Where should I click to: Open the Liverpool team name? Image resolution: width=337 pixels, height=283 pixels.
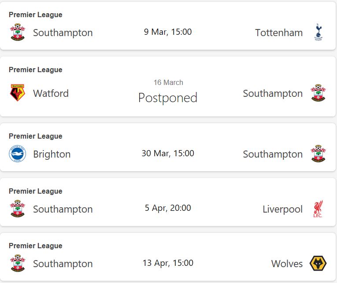(x=282, y=209)
